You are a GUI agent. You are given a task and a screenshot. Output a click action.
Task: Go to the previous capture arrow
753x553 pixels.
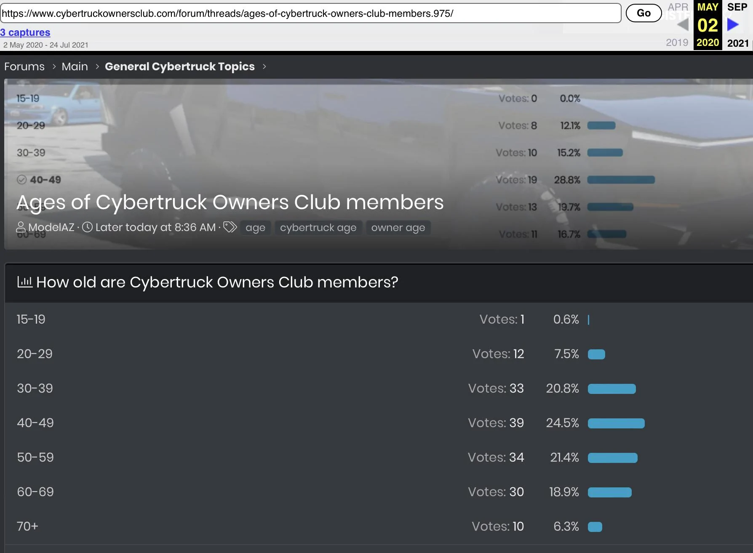coord(683,25)
